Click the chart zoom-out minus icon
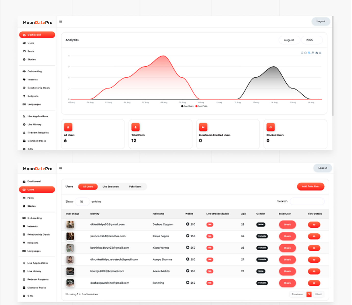The height and width of the screenshot is (305, 352). (305, 53)
